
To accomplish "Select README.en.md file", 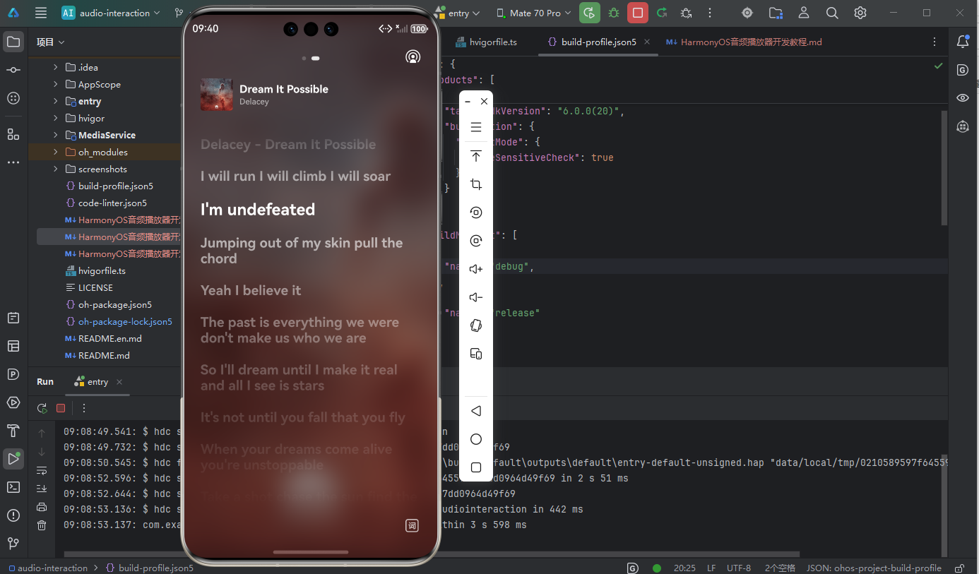I will point(103,338).
